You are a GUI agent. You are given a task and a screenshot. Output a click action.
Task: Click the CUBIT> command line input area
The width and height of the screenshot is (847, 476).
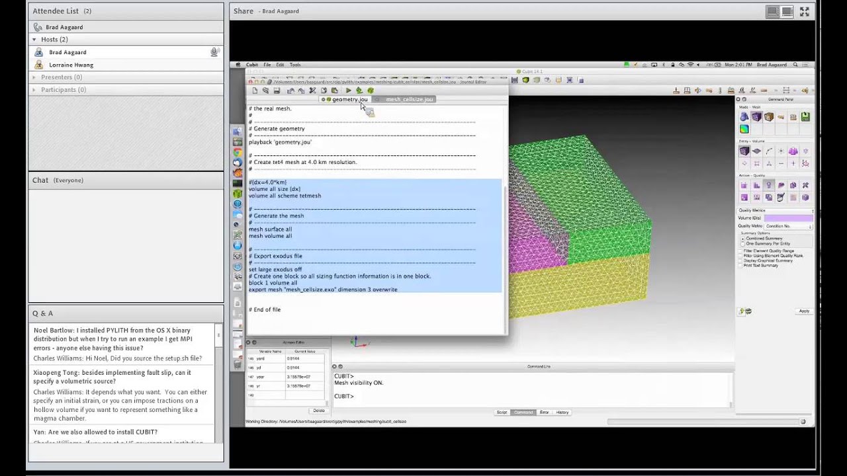pyautogui.click(x=532, y=390)
